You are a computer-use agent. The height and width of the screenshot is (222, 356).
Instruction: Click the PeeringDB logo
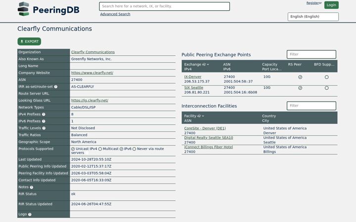pos(48,9)
